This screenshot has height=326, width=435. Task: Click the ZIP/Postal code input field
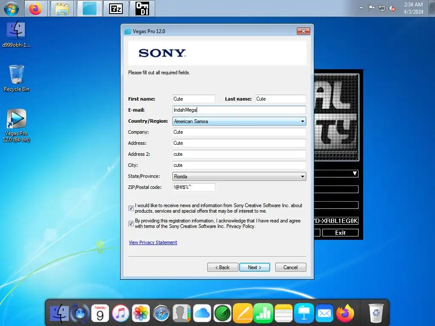tap(194, 187)
